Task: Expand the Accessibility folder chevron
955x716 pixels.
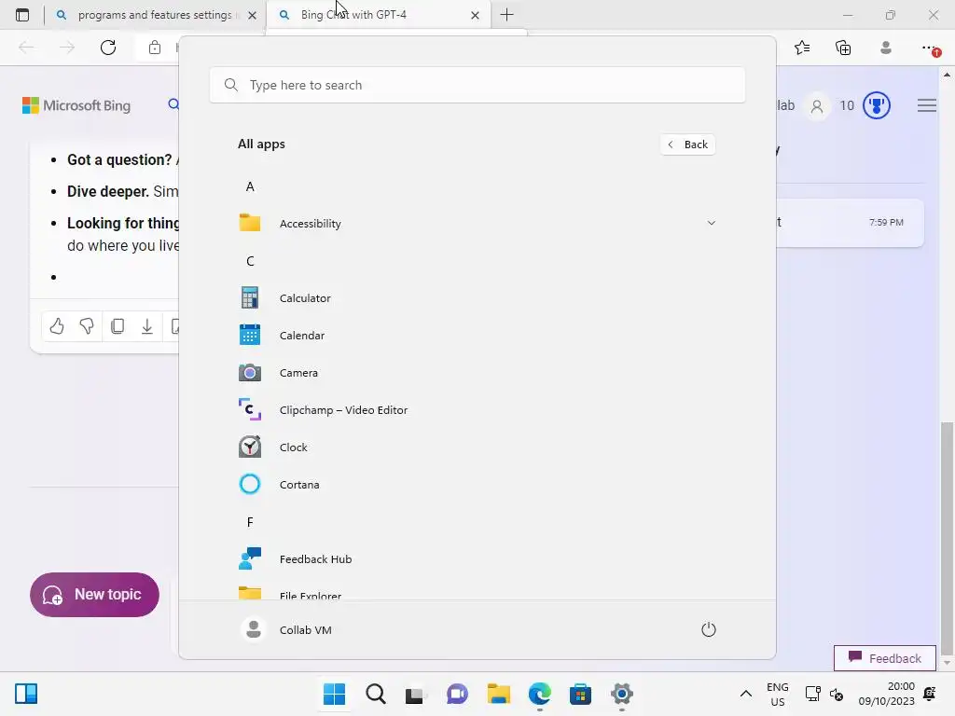Action: tap(711, 223)
